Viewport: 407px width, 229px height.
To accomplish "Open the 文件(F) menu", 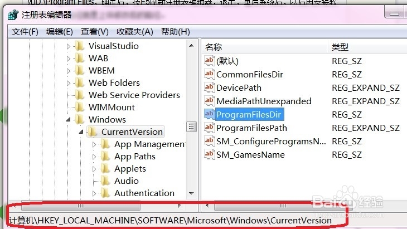I will [25, 32].
